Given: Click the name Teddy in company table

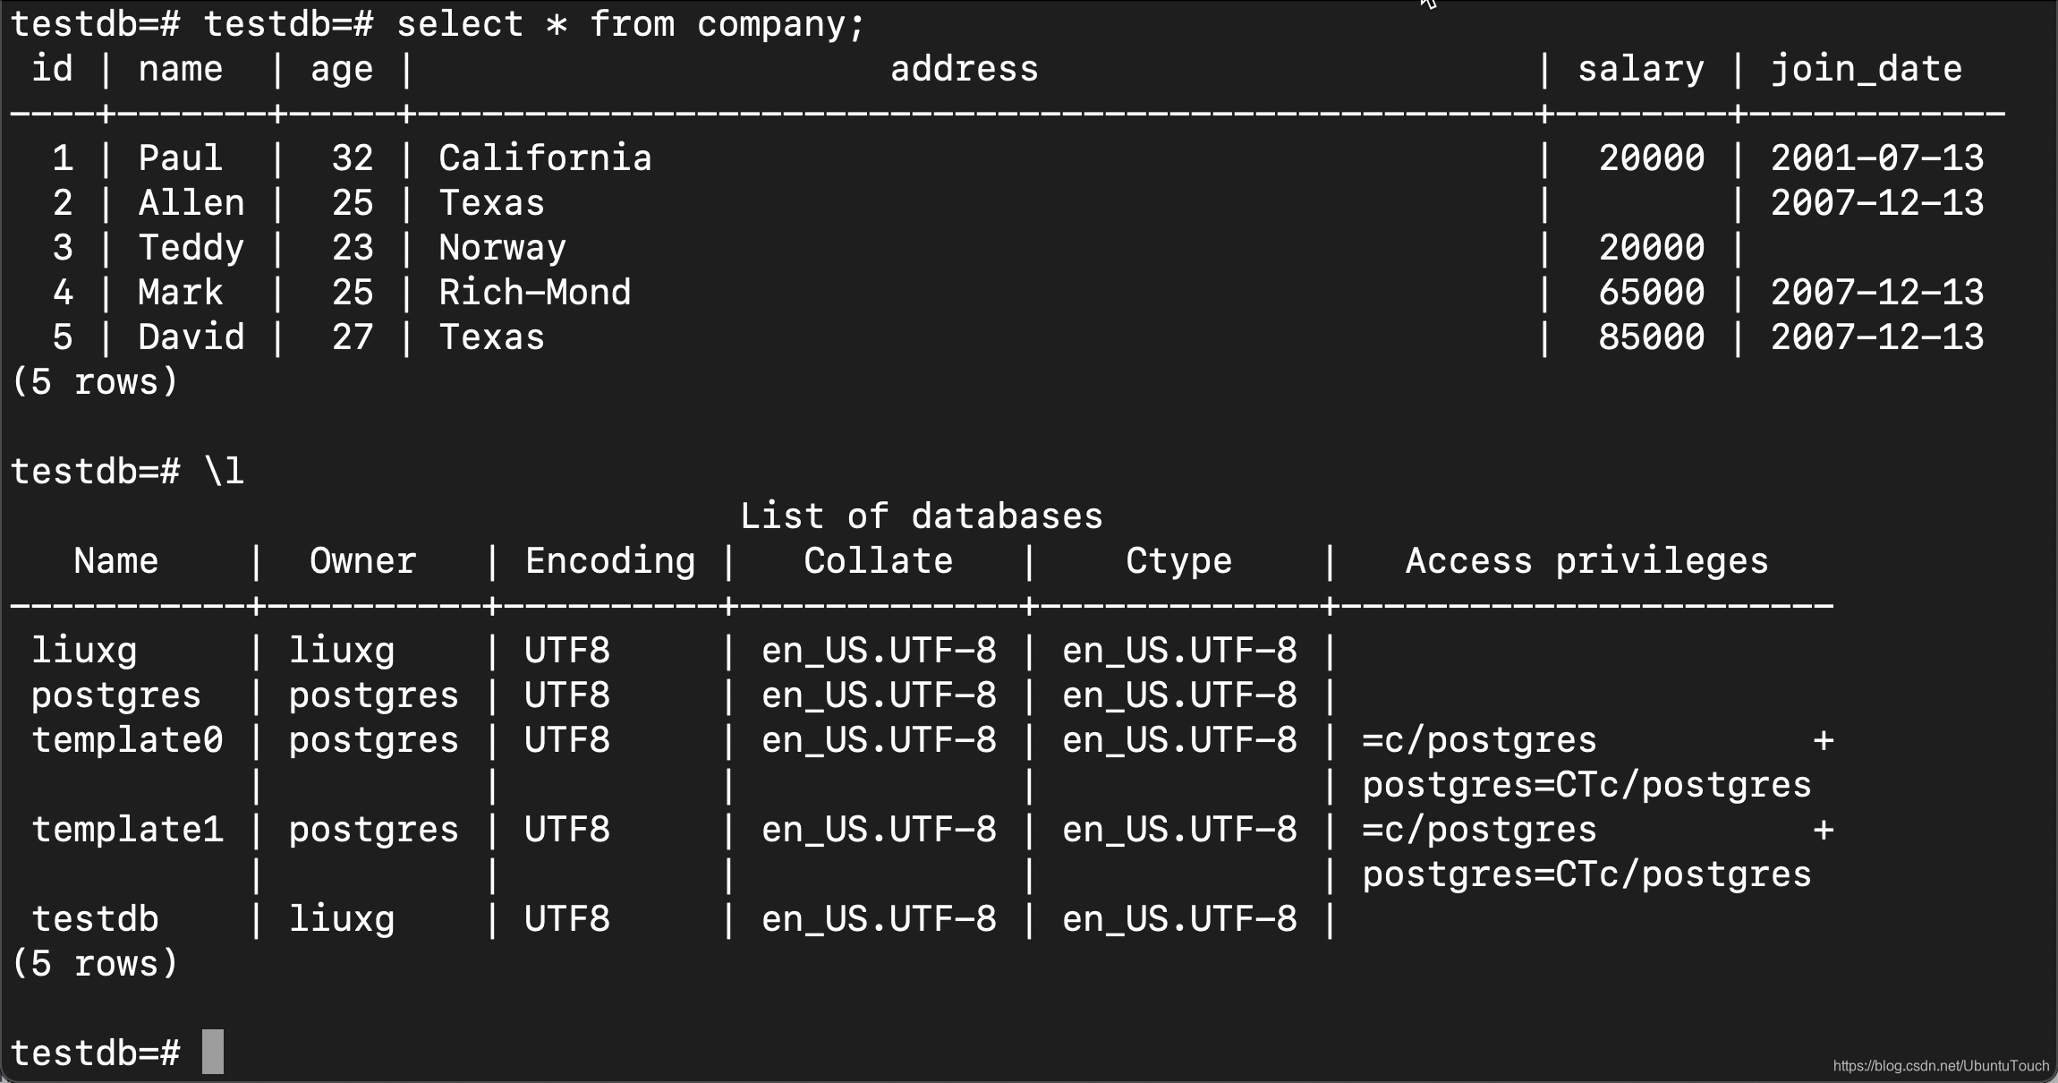Looking at the screenshot, I should click(191, 248).
